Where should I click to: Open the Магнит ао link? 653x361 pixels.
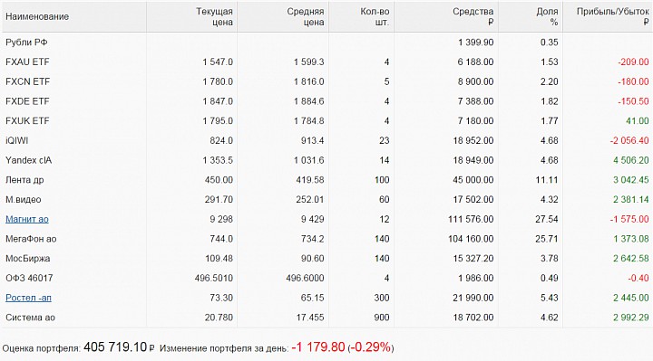coord(27,219)
